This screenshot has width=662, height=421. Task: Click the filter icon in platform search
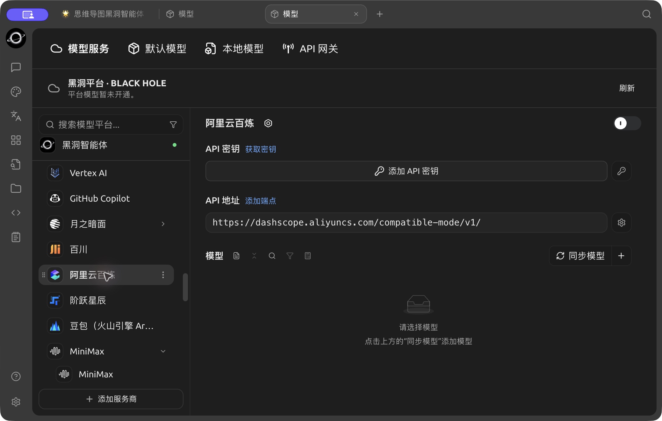coord(173,125)
